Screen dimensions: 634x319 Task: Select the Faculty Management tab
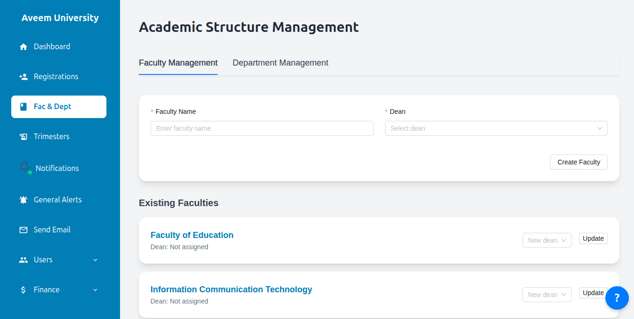point(178,62)
